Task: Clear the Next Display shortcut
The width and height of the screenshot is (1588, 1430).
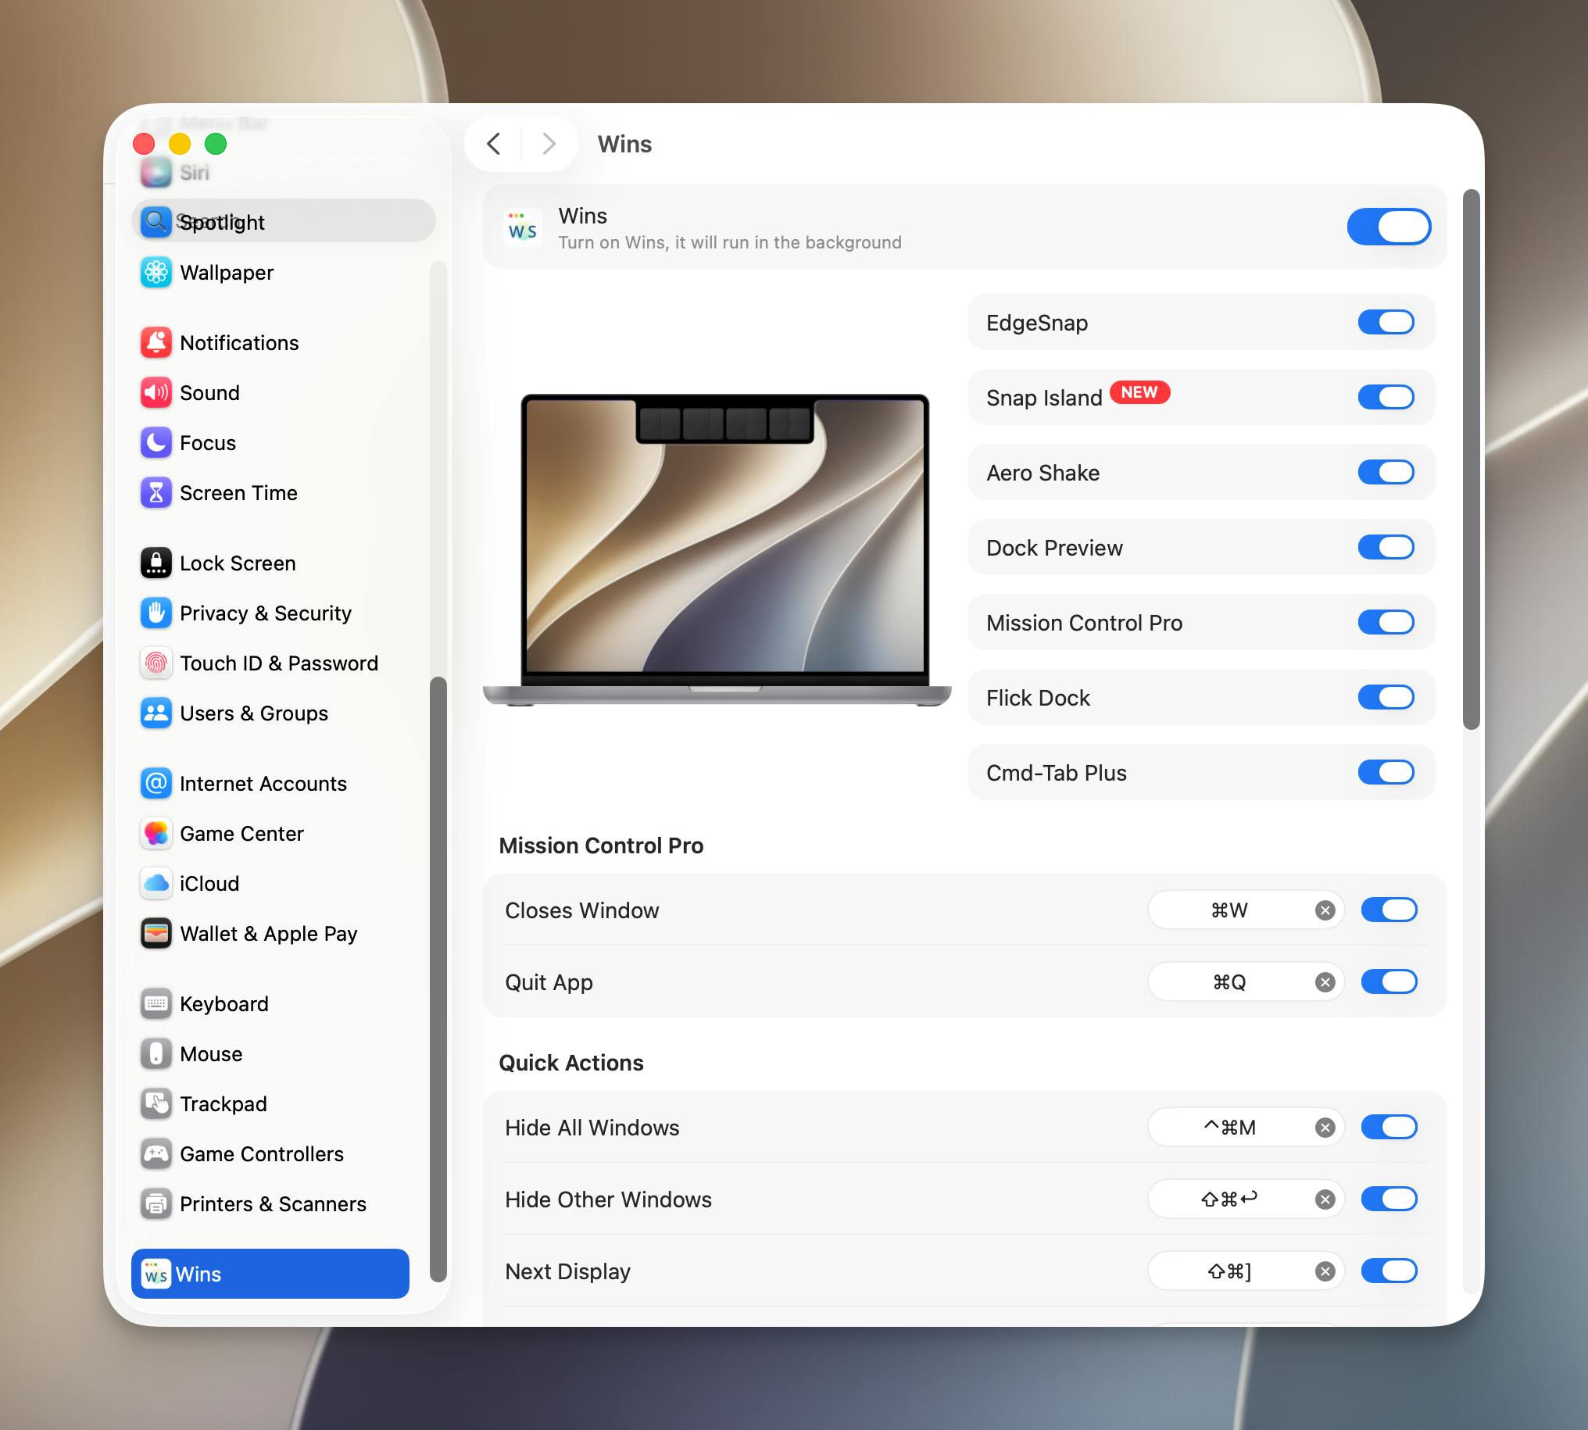Action: 1325,1272
